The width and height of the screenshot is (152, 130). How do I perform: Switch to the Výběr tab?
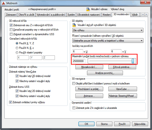(x=135, y=15)
